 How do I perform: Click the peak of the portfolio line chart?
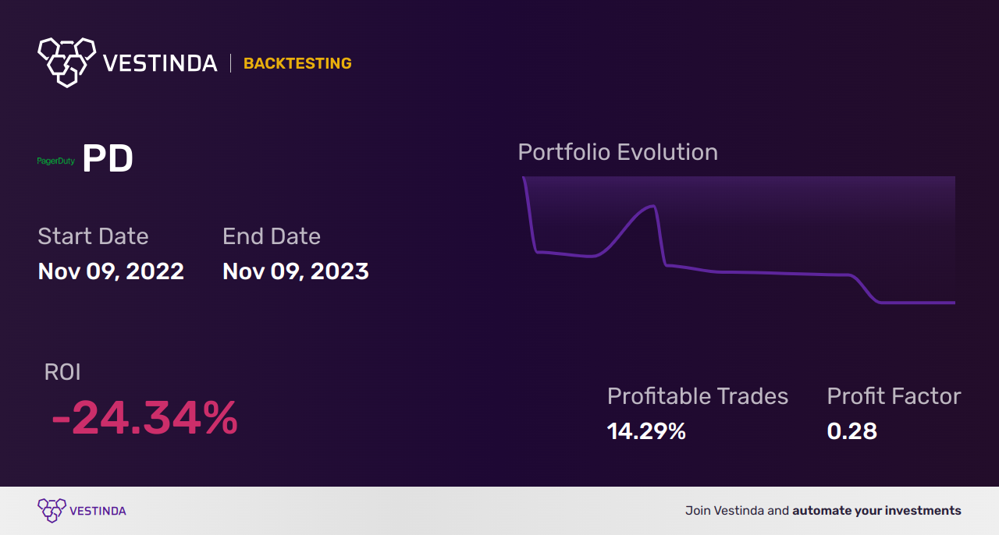[652, 207]
